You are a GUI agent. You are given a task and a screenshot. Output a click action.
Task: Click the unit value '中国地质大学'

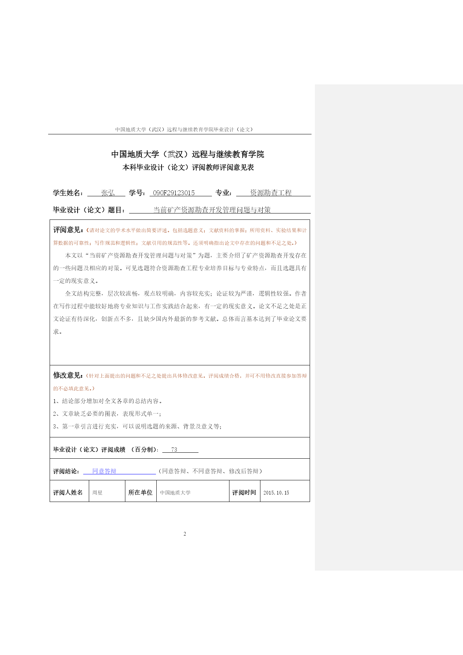(x=175, y=493)
